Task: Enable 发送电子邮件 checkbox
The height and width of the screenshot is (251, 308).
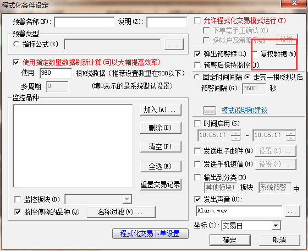Action: coord(197,151)
